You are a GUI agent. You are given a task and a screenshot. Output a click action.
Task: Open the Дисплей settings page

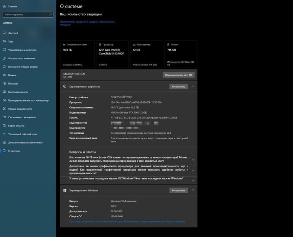[x=28, y=33]
